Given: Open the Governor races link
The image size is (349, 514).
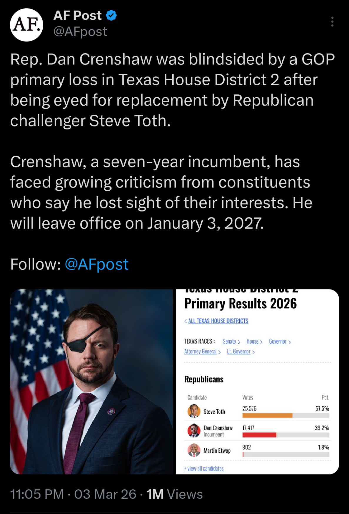Looking at the screenshot, I should pos(278,341).
